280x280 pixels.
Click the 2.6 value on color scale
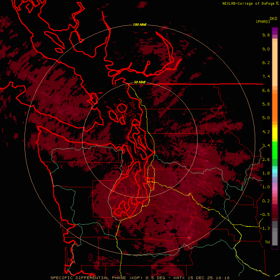click(x=266, y=160)
